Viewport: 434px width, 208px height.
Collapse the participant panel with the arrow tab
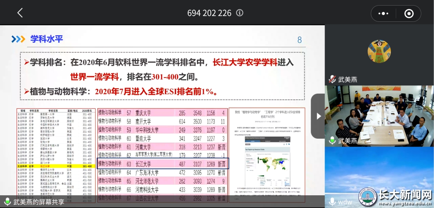point(318,116)
